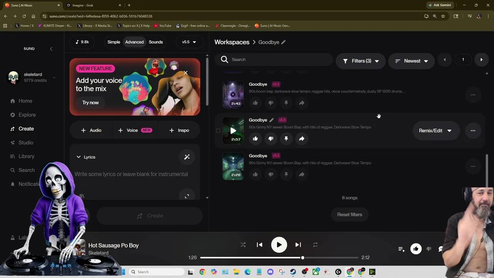Open more options for 2:28 Goodbye song
This screenshot has width=494, height=278.
(x=473, y=166)
